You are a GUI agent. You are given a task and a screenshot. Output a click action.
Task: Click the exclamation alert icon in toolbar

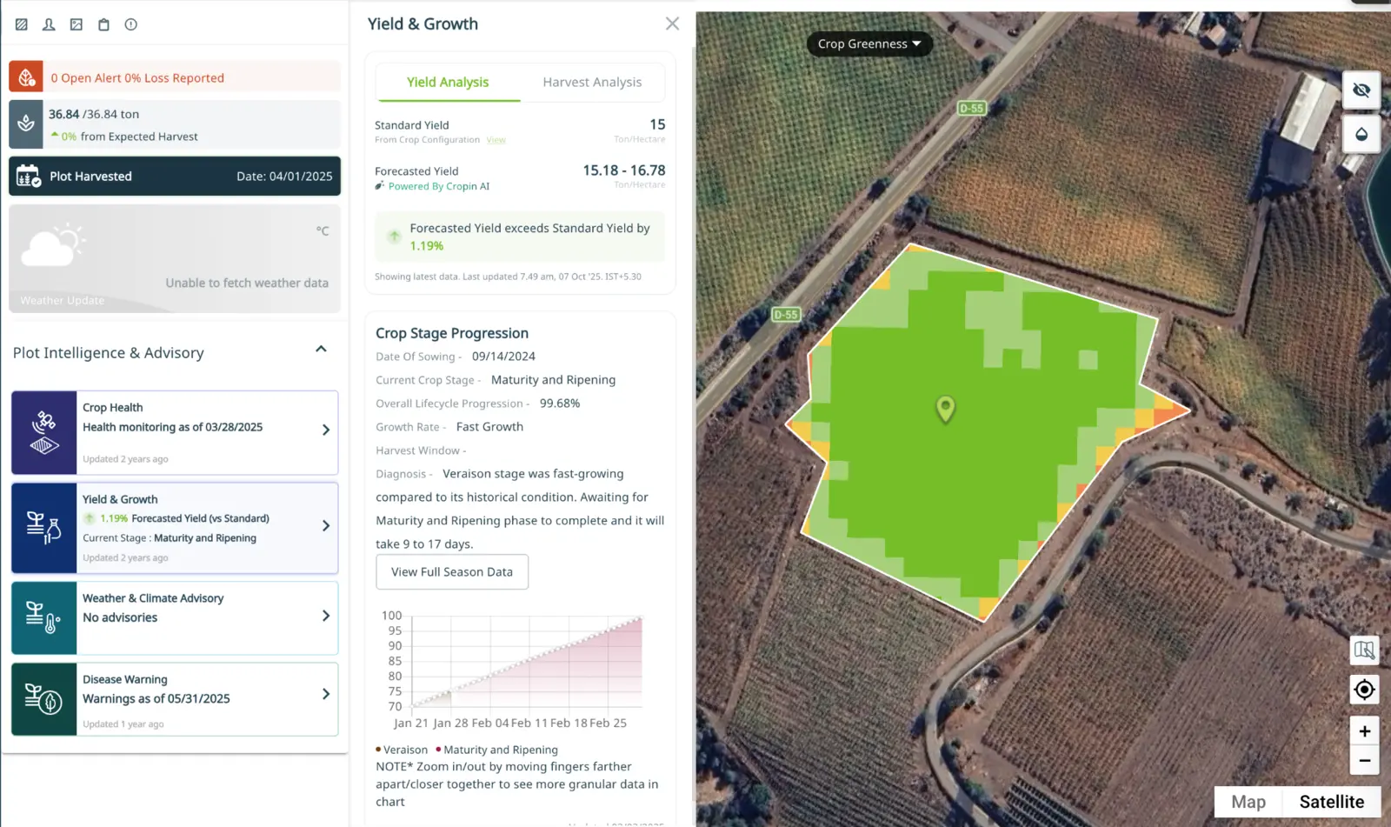pyautogui.click(x=131, y=24)
